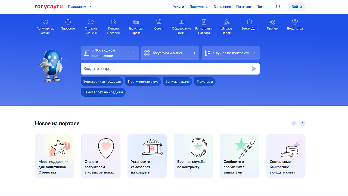Viewport: 348px width, 196px height.
Task: Go to the Платежи menu item
Action: 244,7
